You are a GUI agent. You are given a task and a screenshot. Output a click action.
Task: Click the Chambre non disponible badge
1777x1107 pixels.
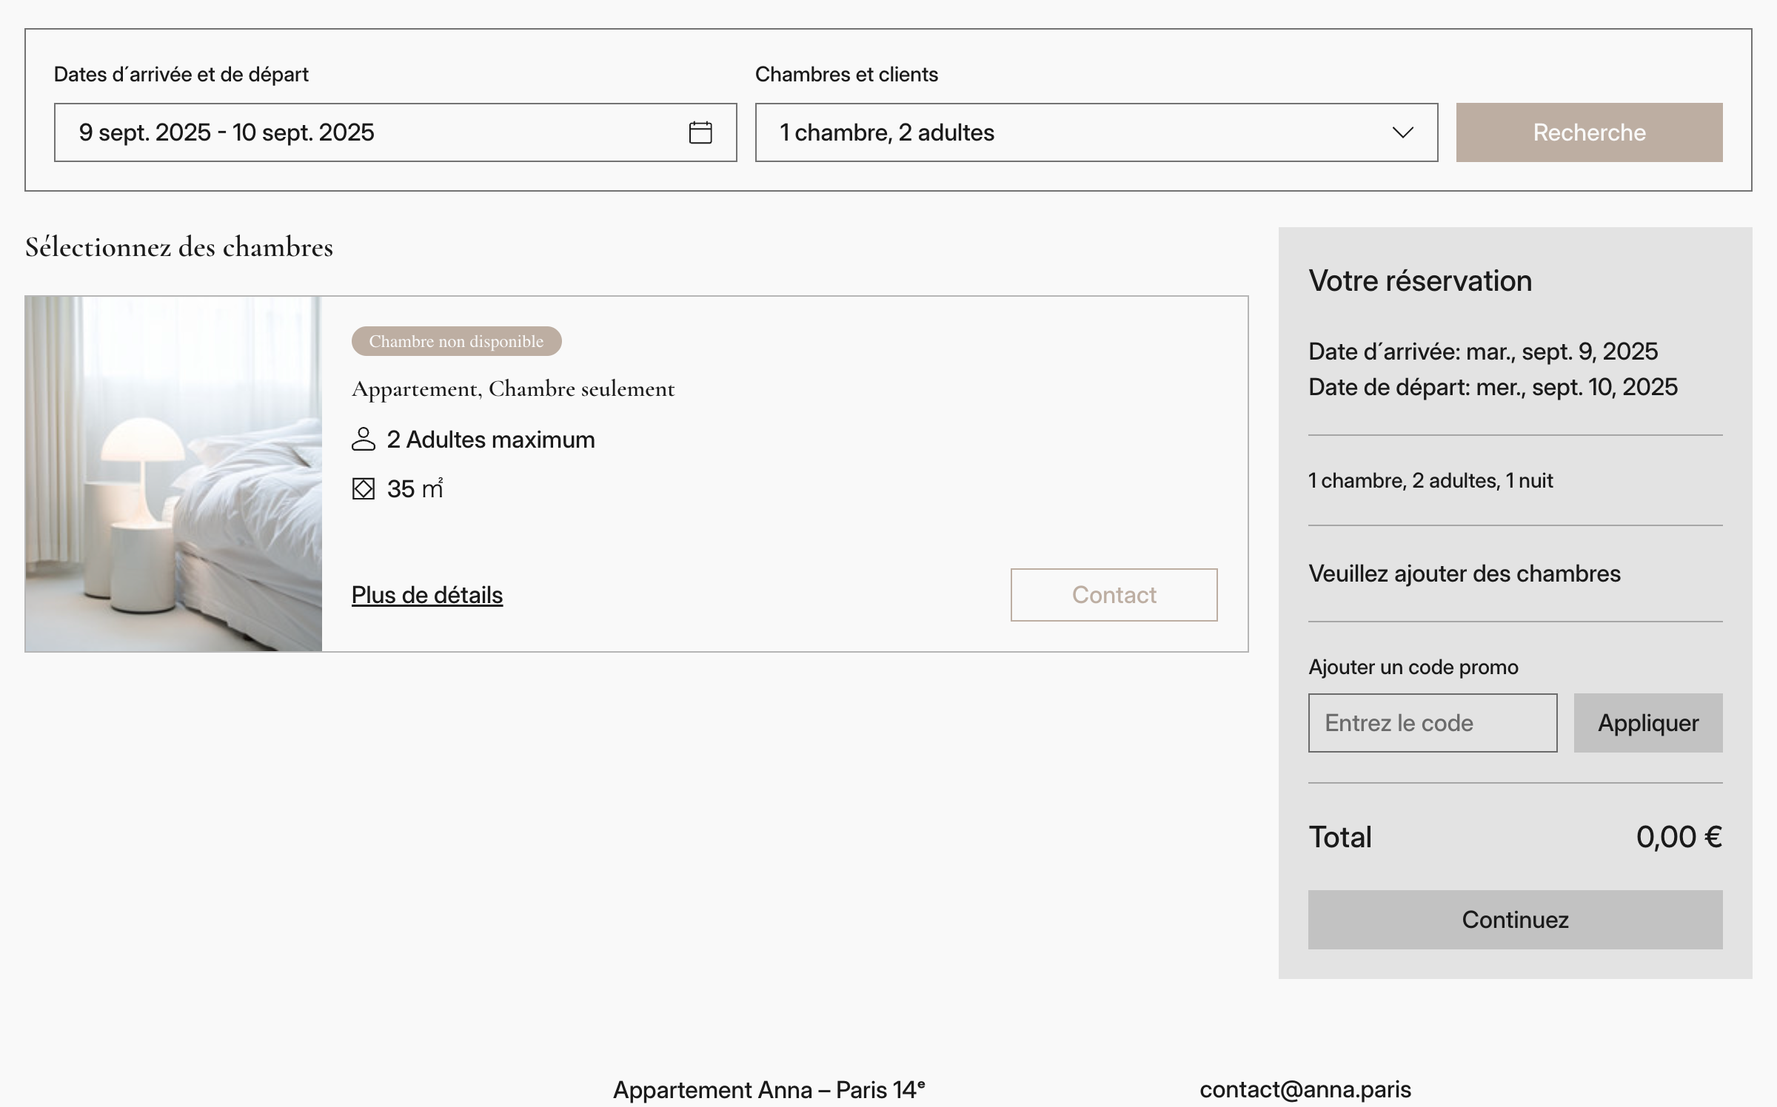456,341
